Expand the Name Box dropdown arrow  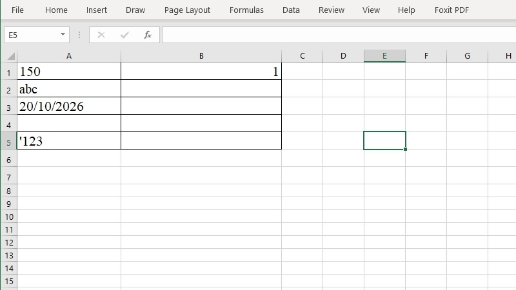(63, 35)
